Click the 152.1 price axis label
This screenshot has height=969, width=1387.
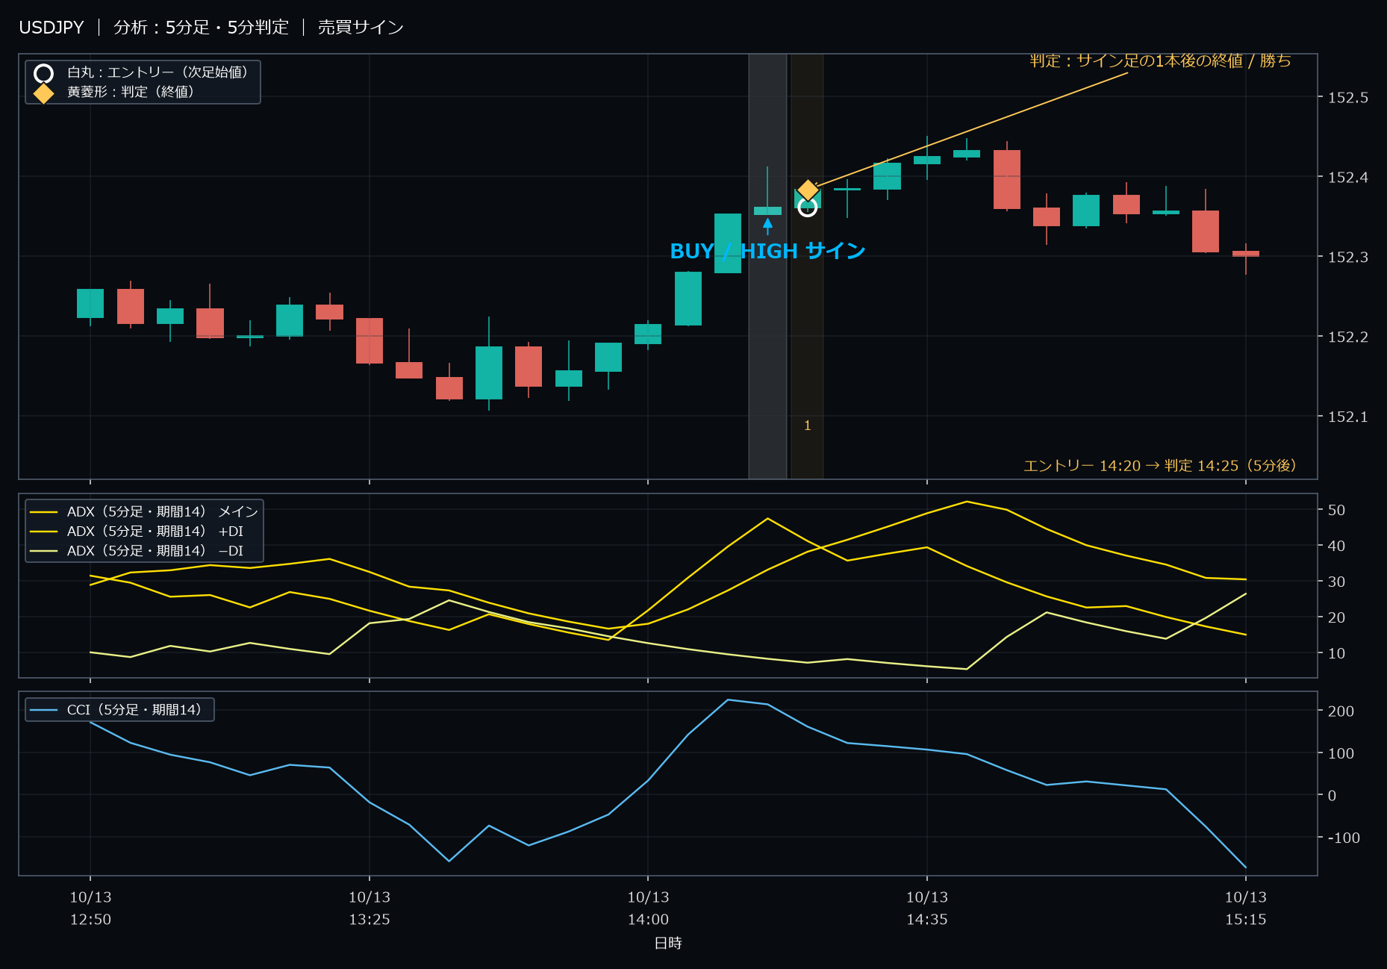click(1347, 417)
